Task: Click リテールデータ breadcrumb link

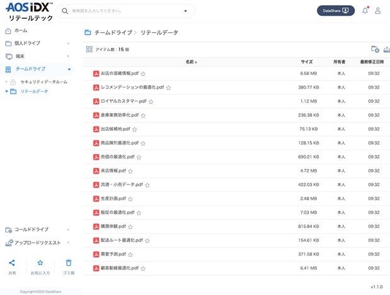Action: pos(159,33)
